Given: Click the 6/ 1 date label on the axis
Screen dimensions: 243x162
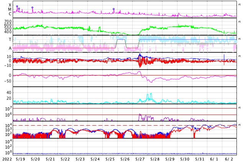Looking at the screenshot, I should [214, 159].
